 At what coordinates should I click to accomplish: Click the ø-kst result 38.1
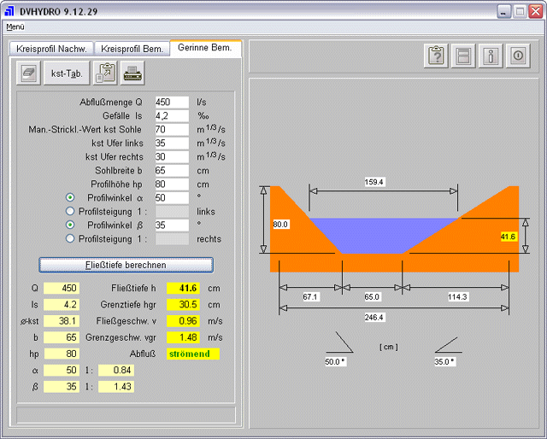pyautogui.click(x=62, y=321)
